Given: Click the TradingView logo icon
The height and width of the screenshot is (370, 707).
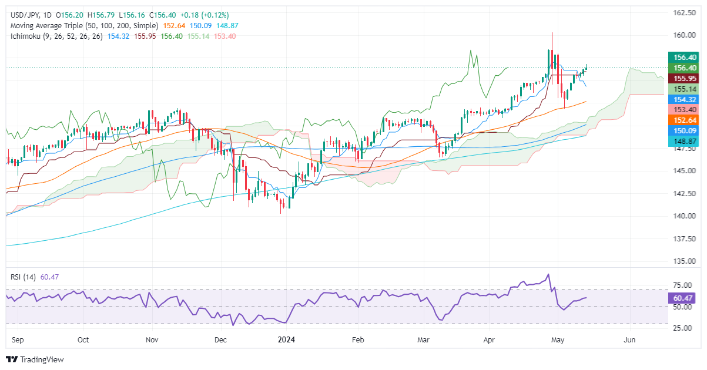Looking at the screenshot, I should pyautogui.click(x=12, y=359).
